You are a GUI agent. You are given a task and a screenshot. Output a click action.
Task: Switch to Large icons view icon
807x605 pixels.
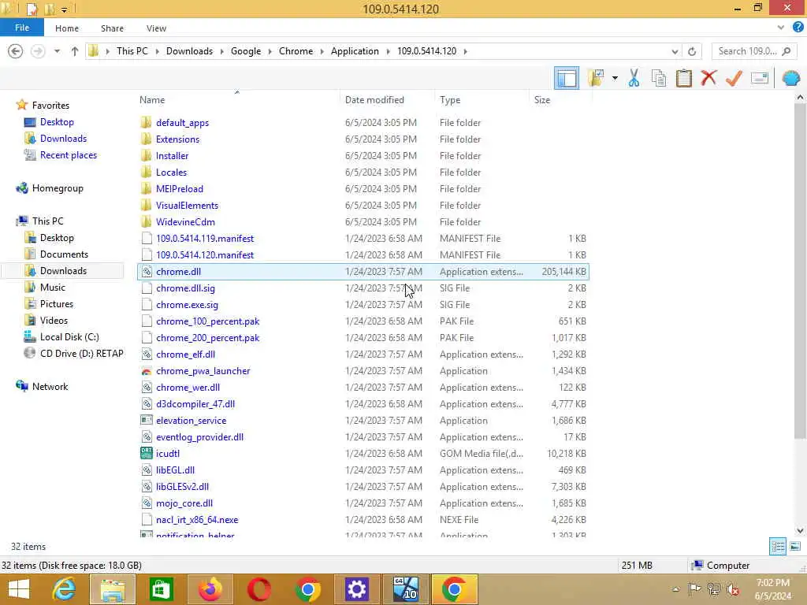[795, 547]
